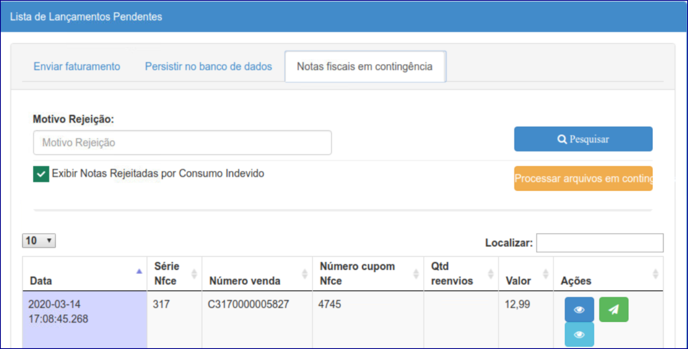Image resolution: width=688 pixels, height=349 pixels.
Task: Focus the Motivo Rejeição input field
Action: point(182,142)
